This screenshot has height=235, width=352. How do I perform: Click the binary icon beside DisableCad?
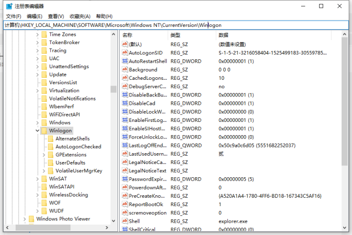click(x=125, y=103)
